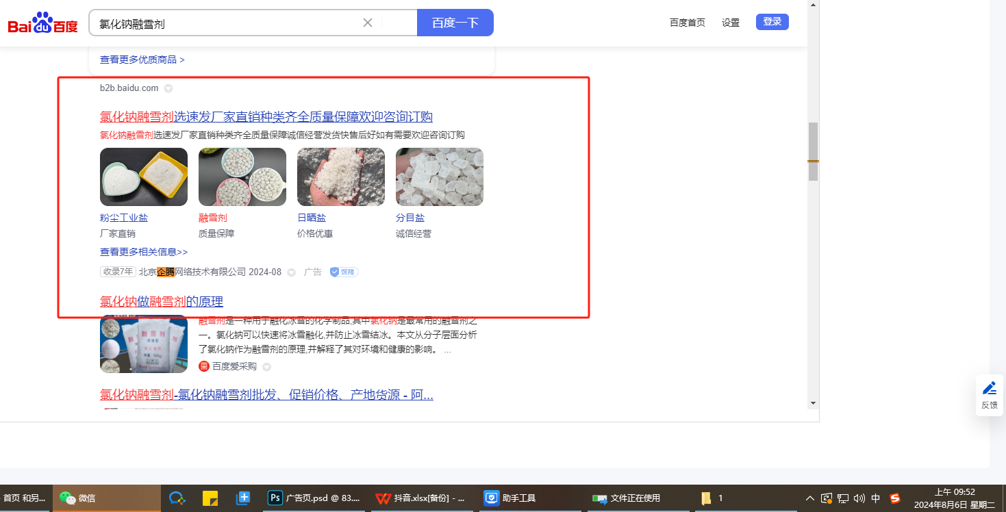This screenshot has height=512, width=1006.
Task: Click the scrollbar up arrow
Action: pos(814,5)
